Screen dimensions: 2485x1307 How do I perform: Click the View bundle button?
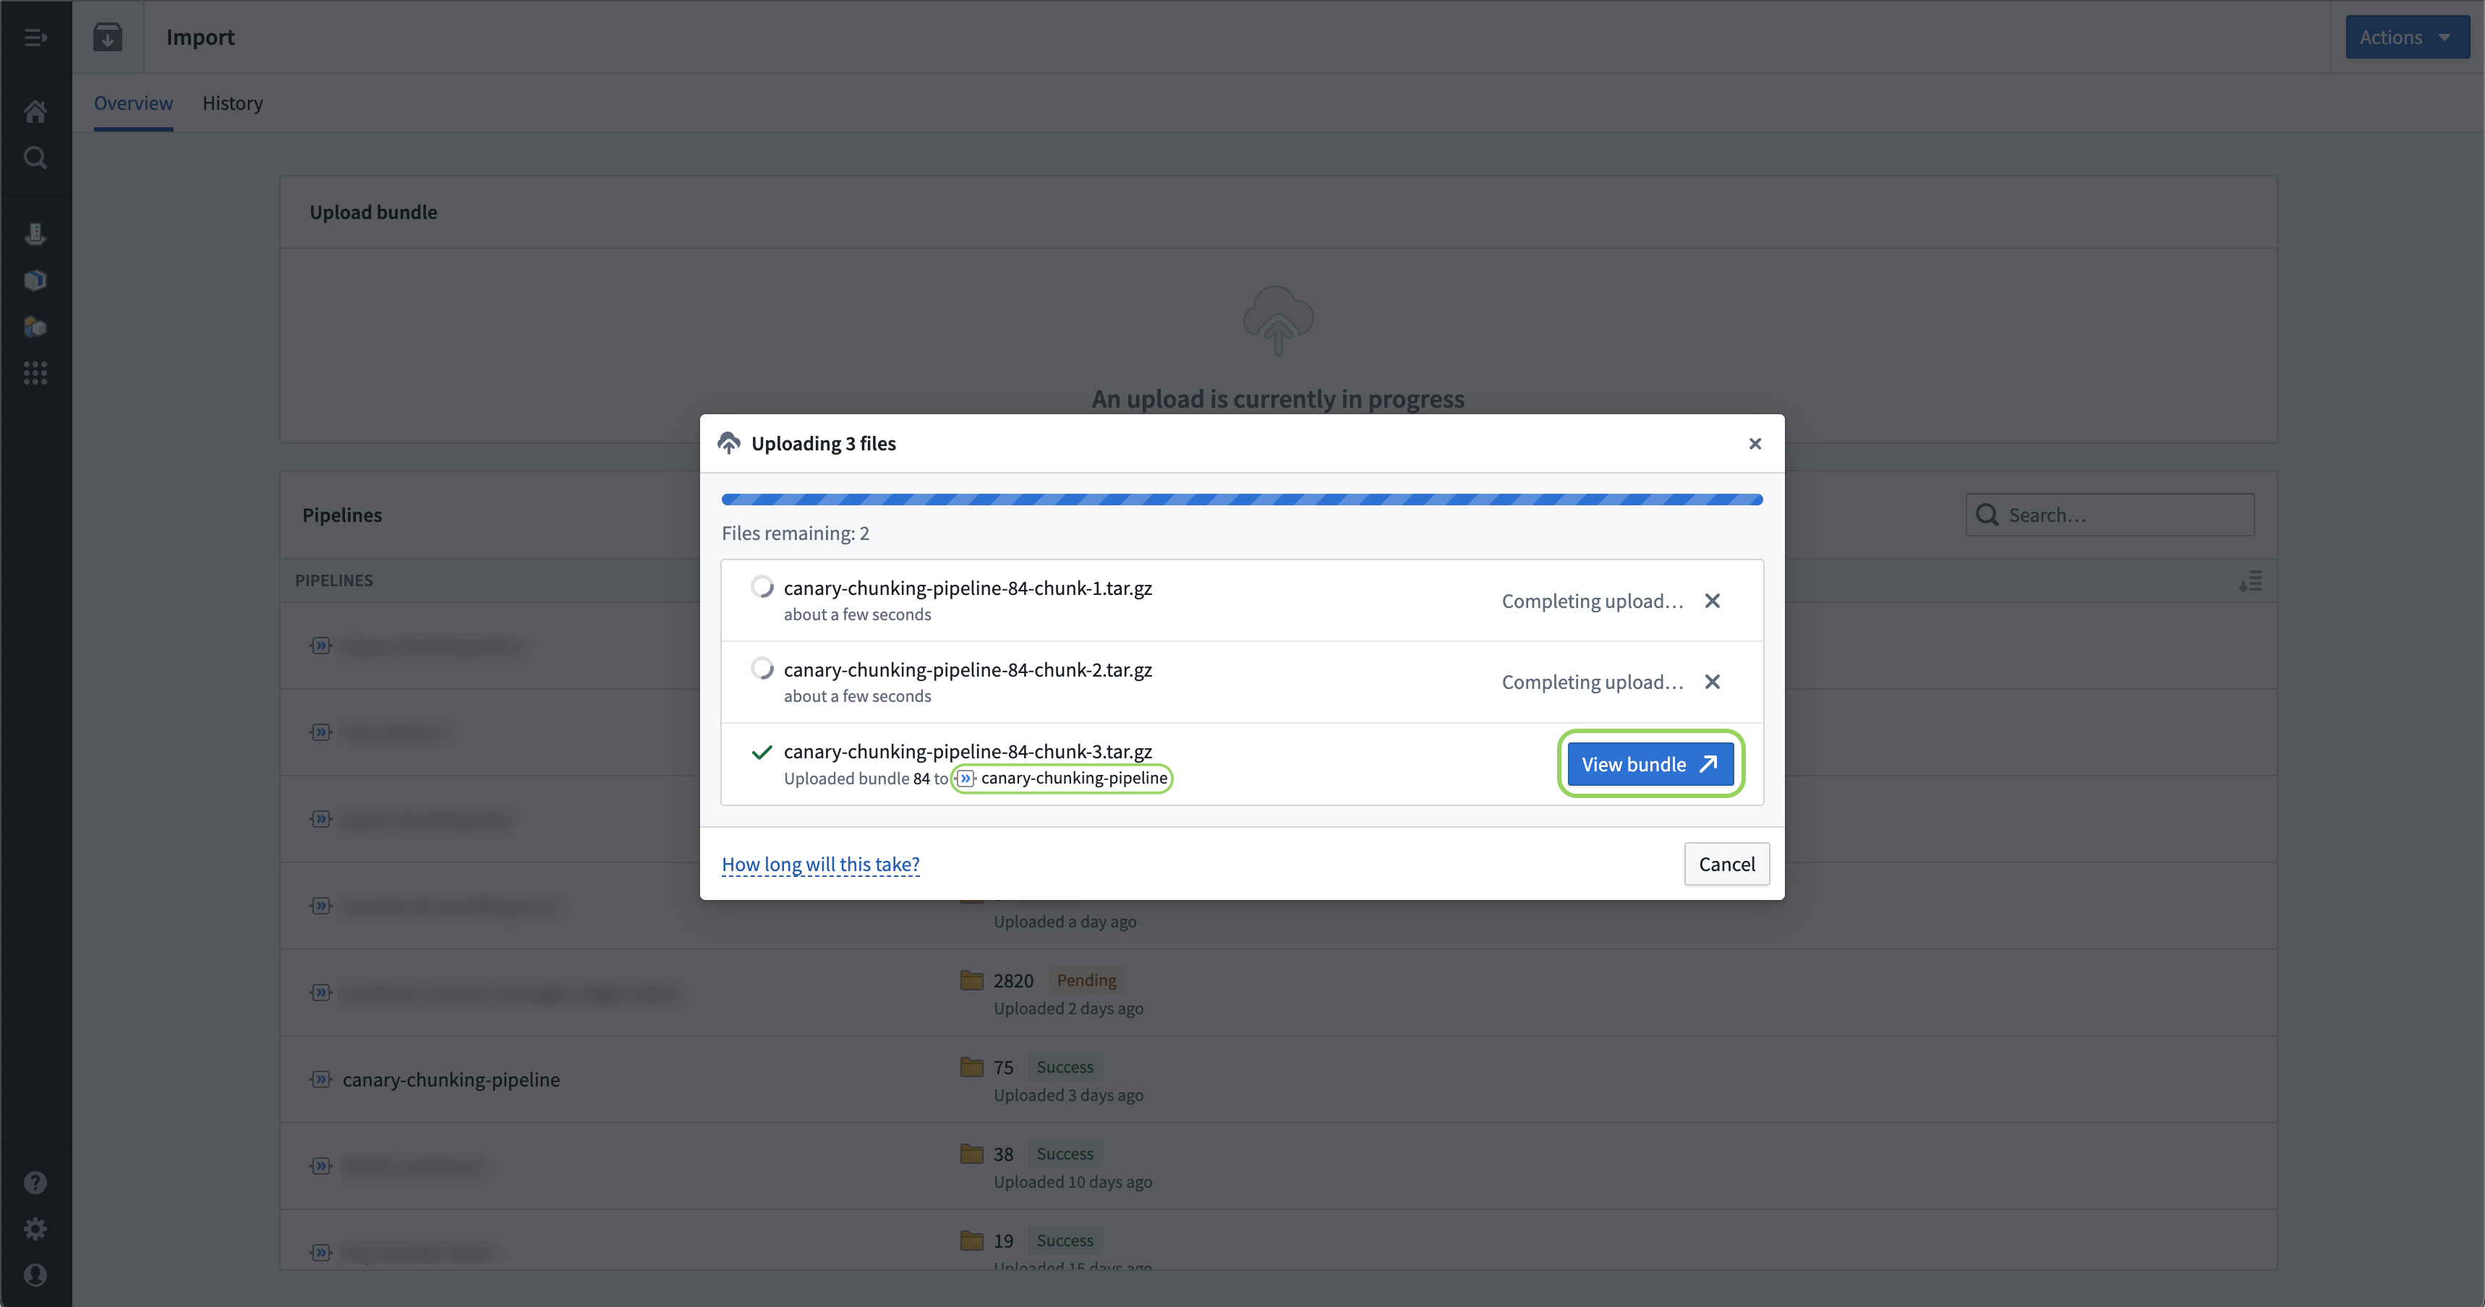point(1650,764)
